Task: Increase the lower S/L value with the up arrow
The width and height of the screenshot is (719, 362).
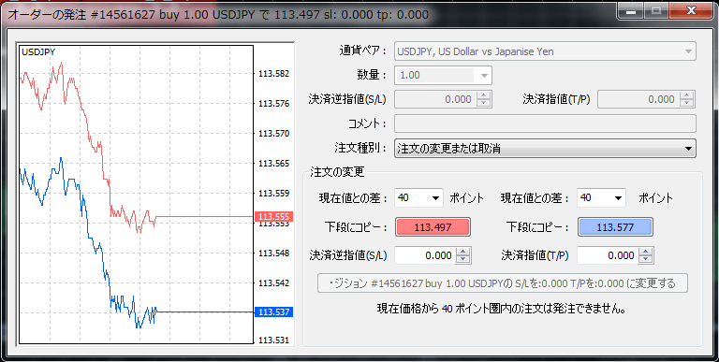Action: (463, 251)
